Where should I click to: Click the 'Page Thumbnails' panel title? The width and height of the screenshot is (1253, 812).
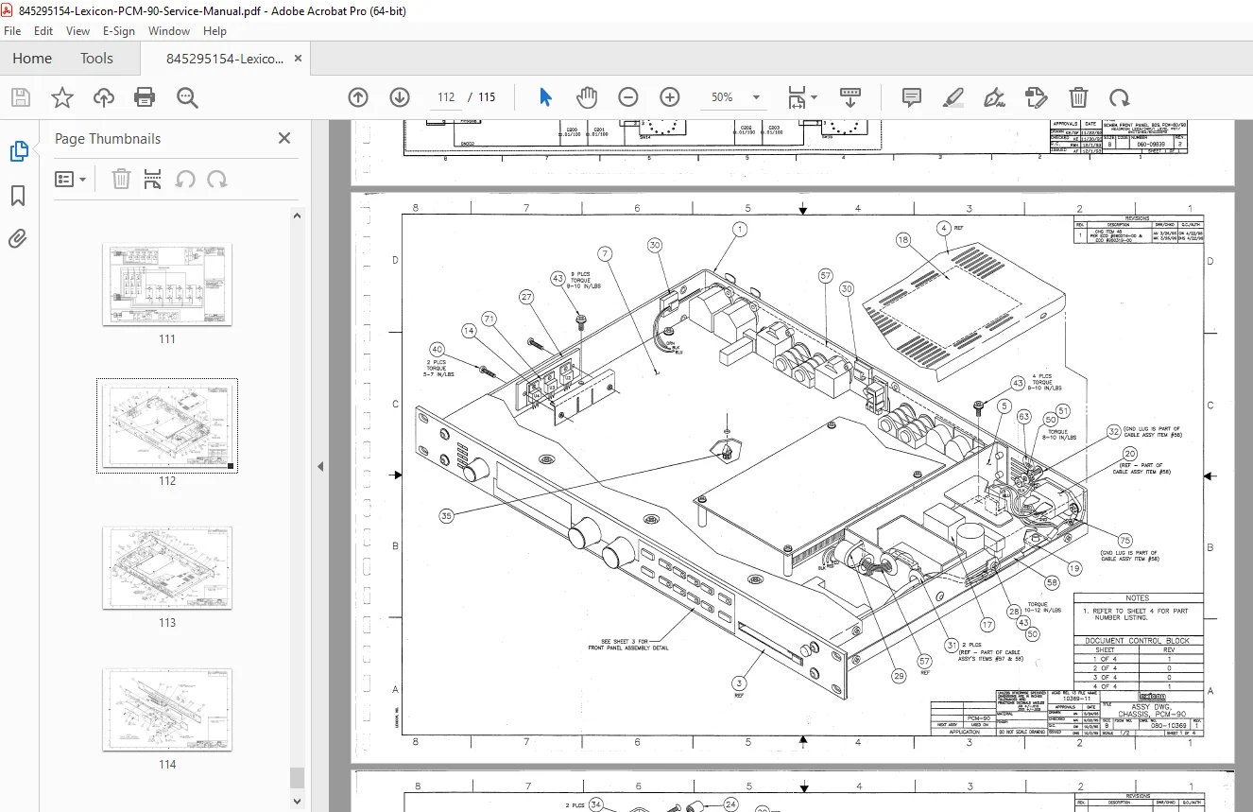[x=108, y=138]
